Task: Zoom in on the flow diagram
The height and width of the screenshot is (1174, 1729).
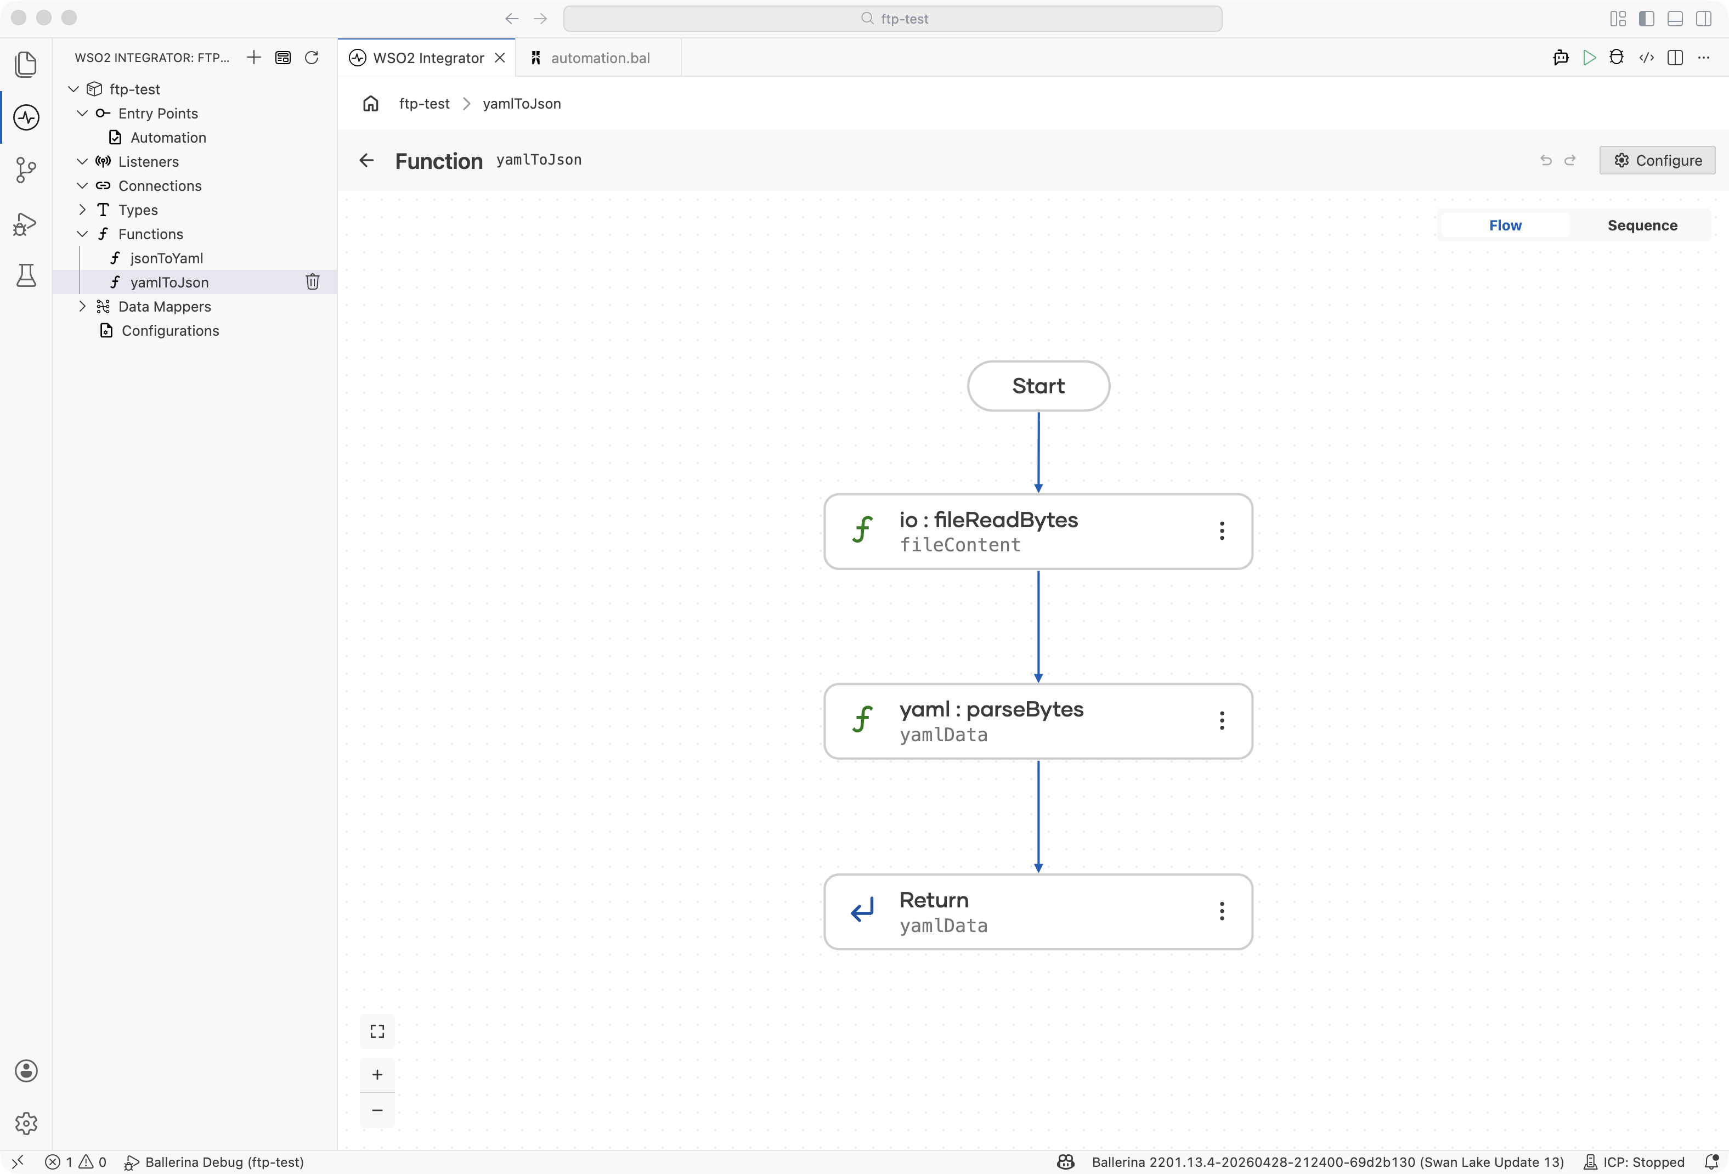Action: (377, 1074)
